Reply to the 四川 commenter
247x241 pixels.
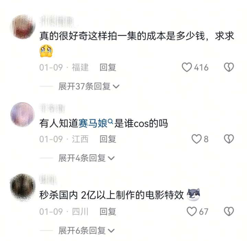point(108,211)
